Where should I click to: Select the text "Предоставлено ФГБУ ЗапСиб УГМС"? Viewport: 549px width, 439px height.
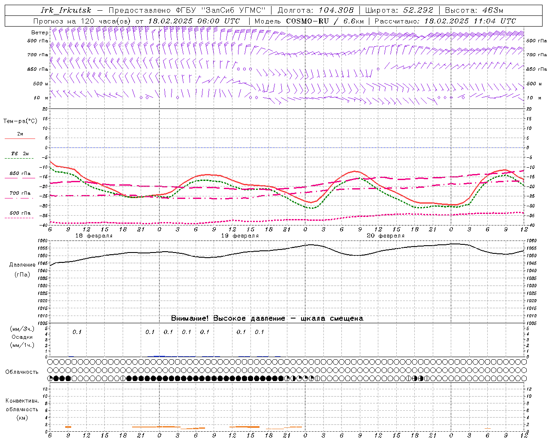tap(187, 10)
